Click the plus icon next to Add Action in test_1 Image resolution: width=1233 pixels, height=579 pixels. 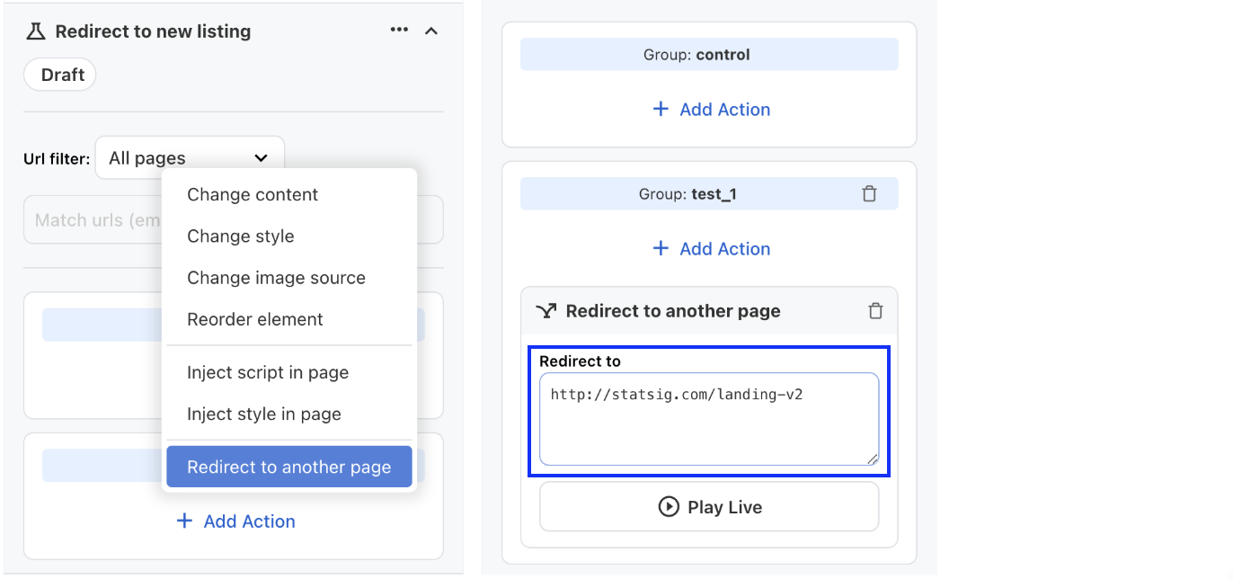click(661, 248)
